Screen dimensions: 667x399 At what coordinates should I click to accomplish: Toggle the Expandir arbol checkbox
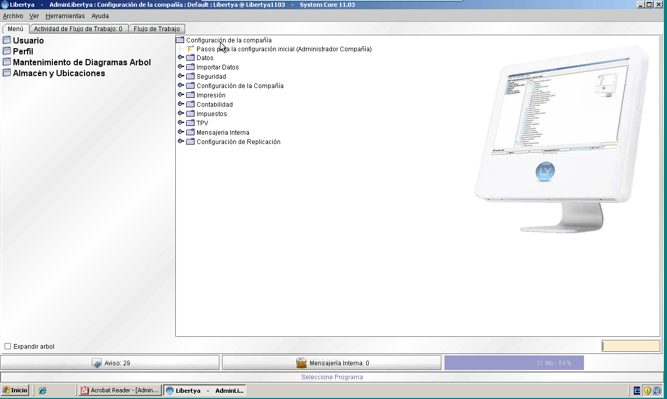[8, 346]
